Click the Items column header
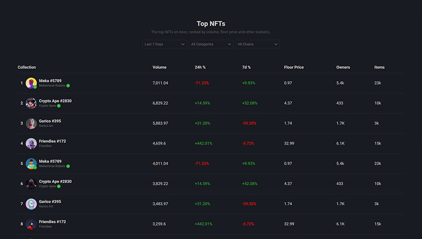This screenshot has height=239, width=422. point(379,67)
